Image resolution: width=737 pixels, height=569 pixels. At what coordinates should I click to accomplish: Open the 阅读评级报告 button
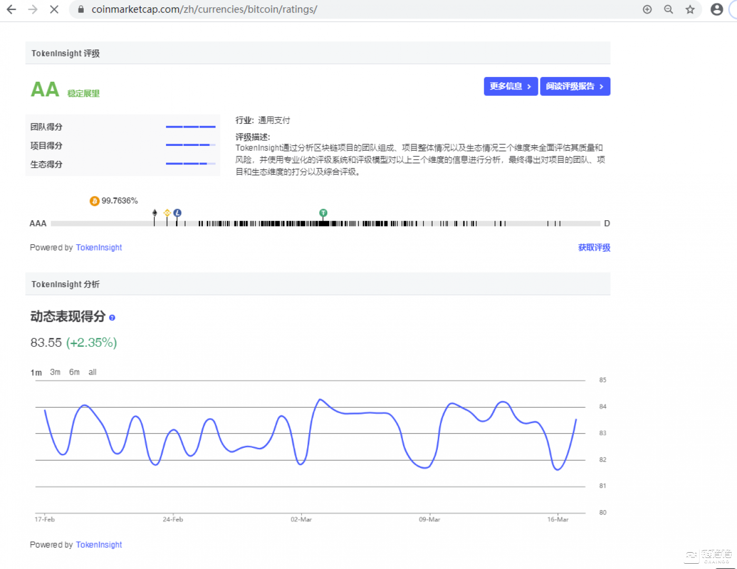[x=575, y=86]
